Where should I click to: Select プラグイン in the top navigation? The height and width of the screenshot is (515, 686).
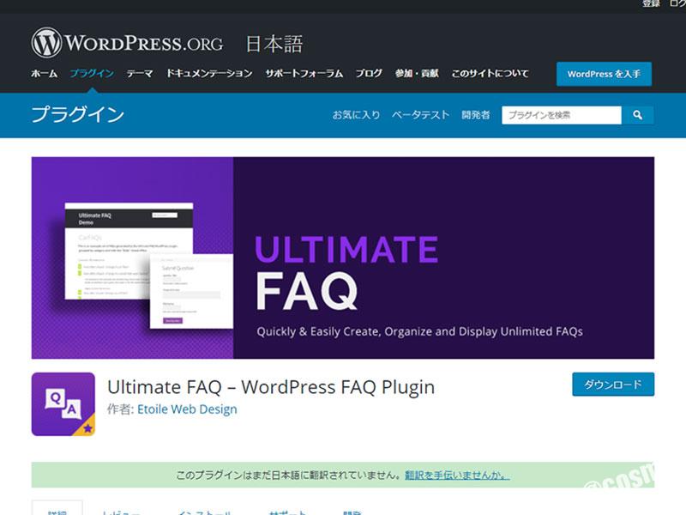(92, 74)
